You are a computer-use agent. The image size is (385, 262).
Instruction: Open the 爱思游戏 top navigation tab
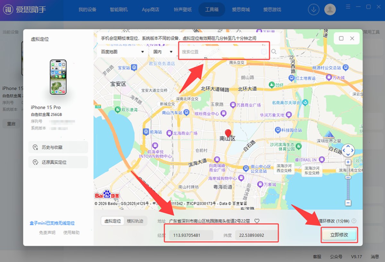click(x=272, y=10)
